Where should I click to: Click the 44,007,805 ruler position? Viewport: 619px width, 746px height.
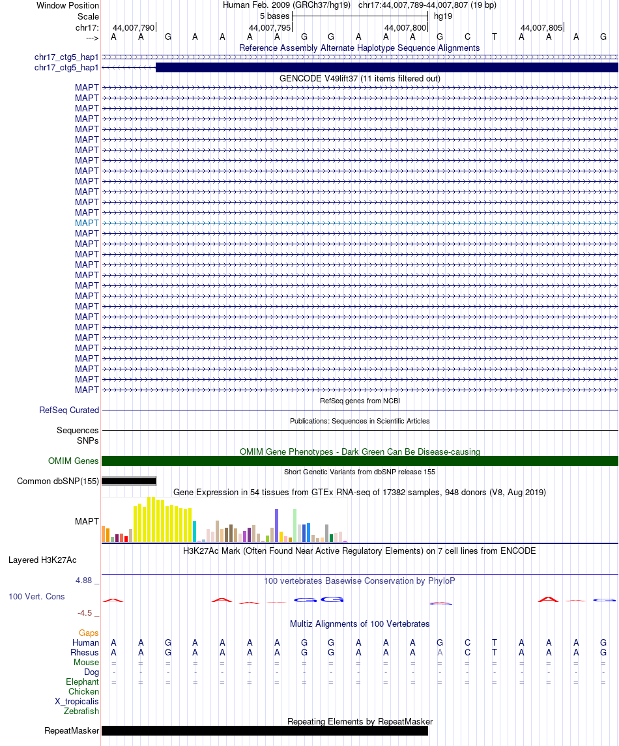541,27
